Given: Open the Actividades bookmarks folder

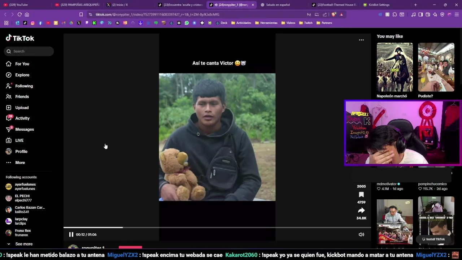Looking at the screenshot, I should (x=241, y=23).
